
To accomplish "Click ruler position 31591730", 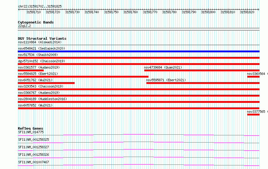I will click(72, 12).
